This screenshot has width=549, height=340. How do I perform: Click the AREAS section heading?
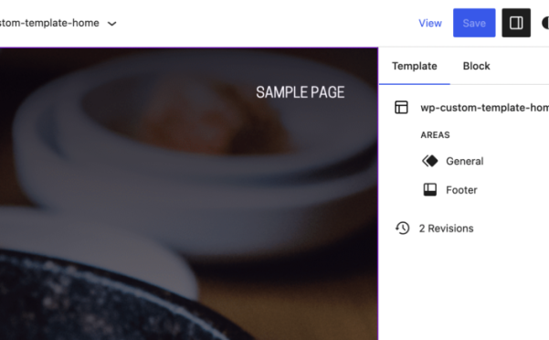[x=435, y=134]
